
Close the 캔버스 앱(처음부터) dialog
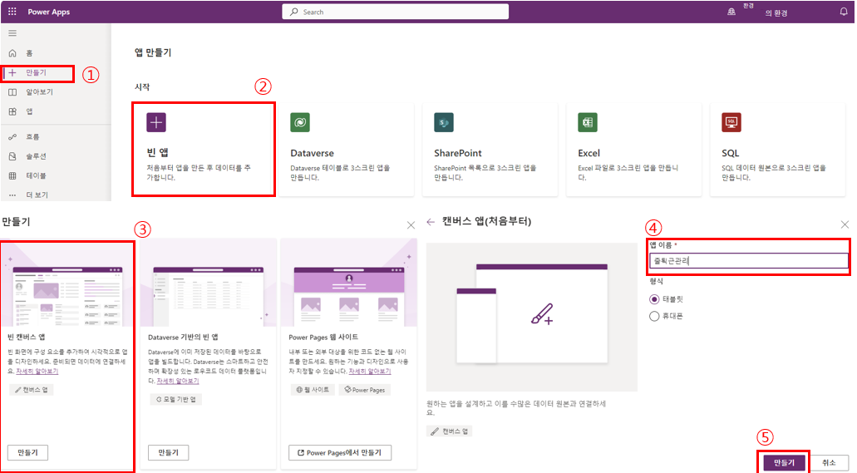click(845, 224)
